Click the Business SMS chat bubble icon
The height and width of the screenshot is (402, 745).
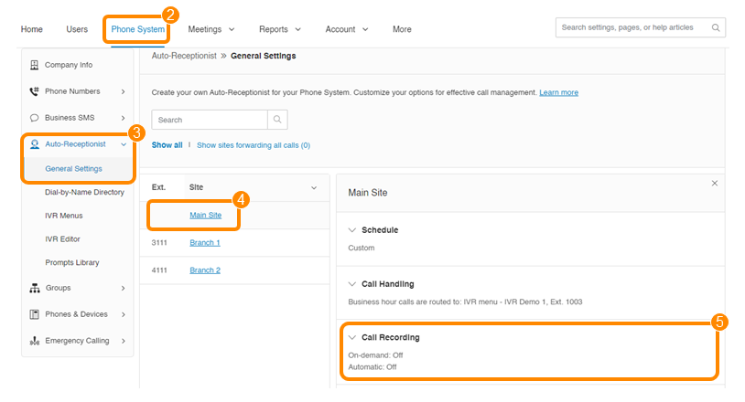tap(35, 118)
